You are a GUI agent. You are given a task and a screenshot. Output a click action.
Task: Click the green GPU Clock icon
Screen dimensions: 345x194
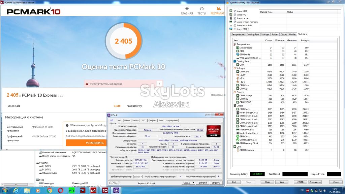click(238, 136)
